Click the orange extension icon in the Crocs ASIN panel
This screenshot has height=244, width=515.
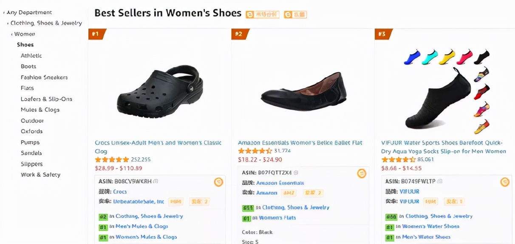218,182
